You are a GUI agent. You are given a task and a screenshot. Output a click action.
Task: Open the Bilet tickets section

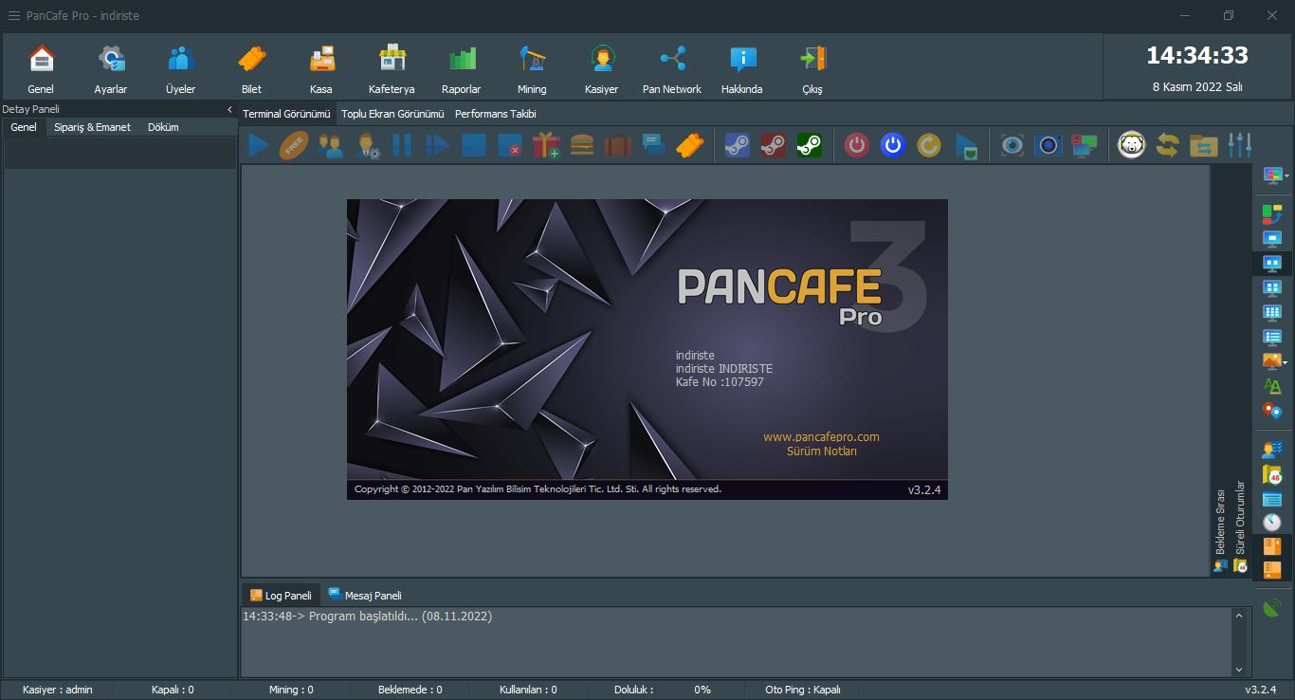click(251, 69)
